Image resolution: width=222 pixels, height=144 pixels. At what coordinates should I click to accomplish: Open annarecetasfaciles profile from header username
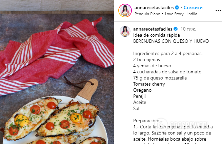click(154, 8)
